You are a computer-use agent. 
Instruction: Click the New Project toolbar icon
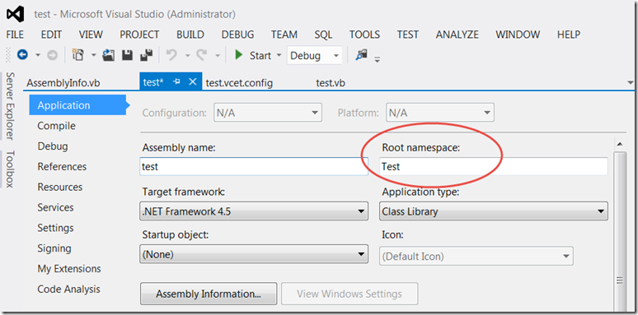(x=77, y=55)
